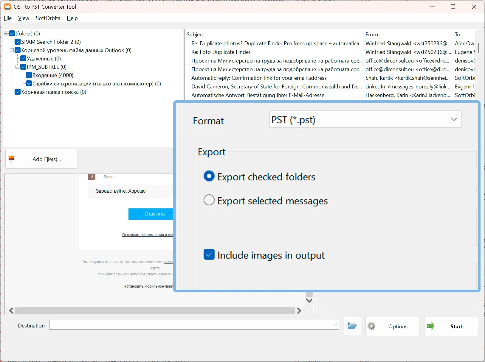Toggle SPAM Search Folder 2 checkbox
The height and width of the screenshot is (362, 485).
tap(18, 42)
